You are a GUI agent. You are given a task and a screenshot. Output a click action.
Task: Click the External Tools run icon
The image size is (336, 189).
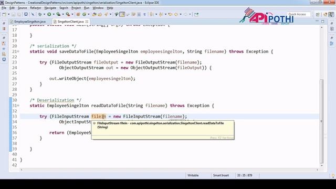tap(68, 14)
